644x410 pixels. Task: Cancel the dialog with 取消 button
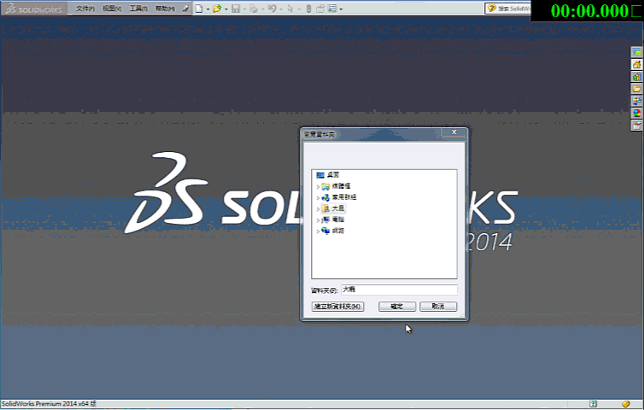coord(438,307)
